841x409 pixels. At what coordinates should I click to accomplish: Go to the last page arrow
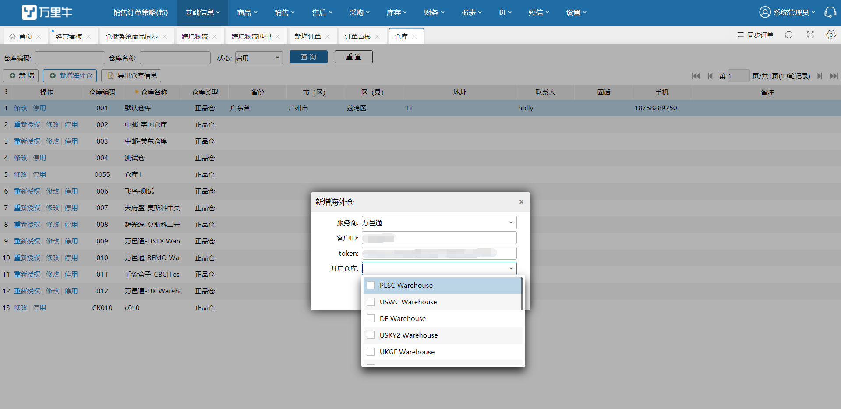(834, 76)
